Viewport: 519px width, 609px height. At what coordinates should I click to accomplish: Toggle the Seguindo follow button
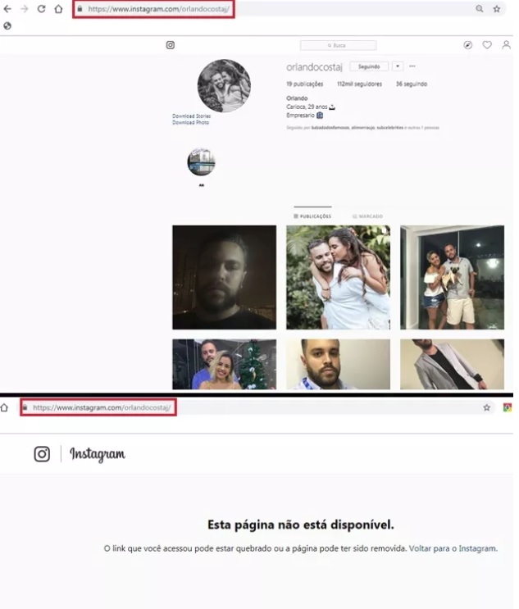click(368, 66)
